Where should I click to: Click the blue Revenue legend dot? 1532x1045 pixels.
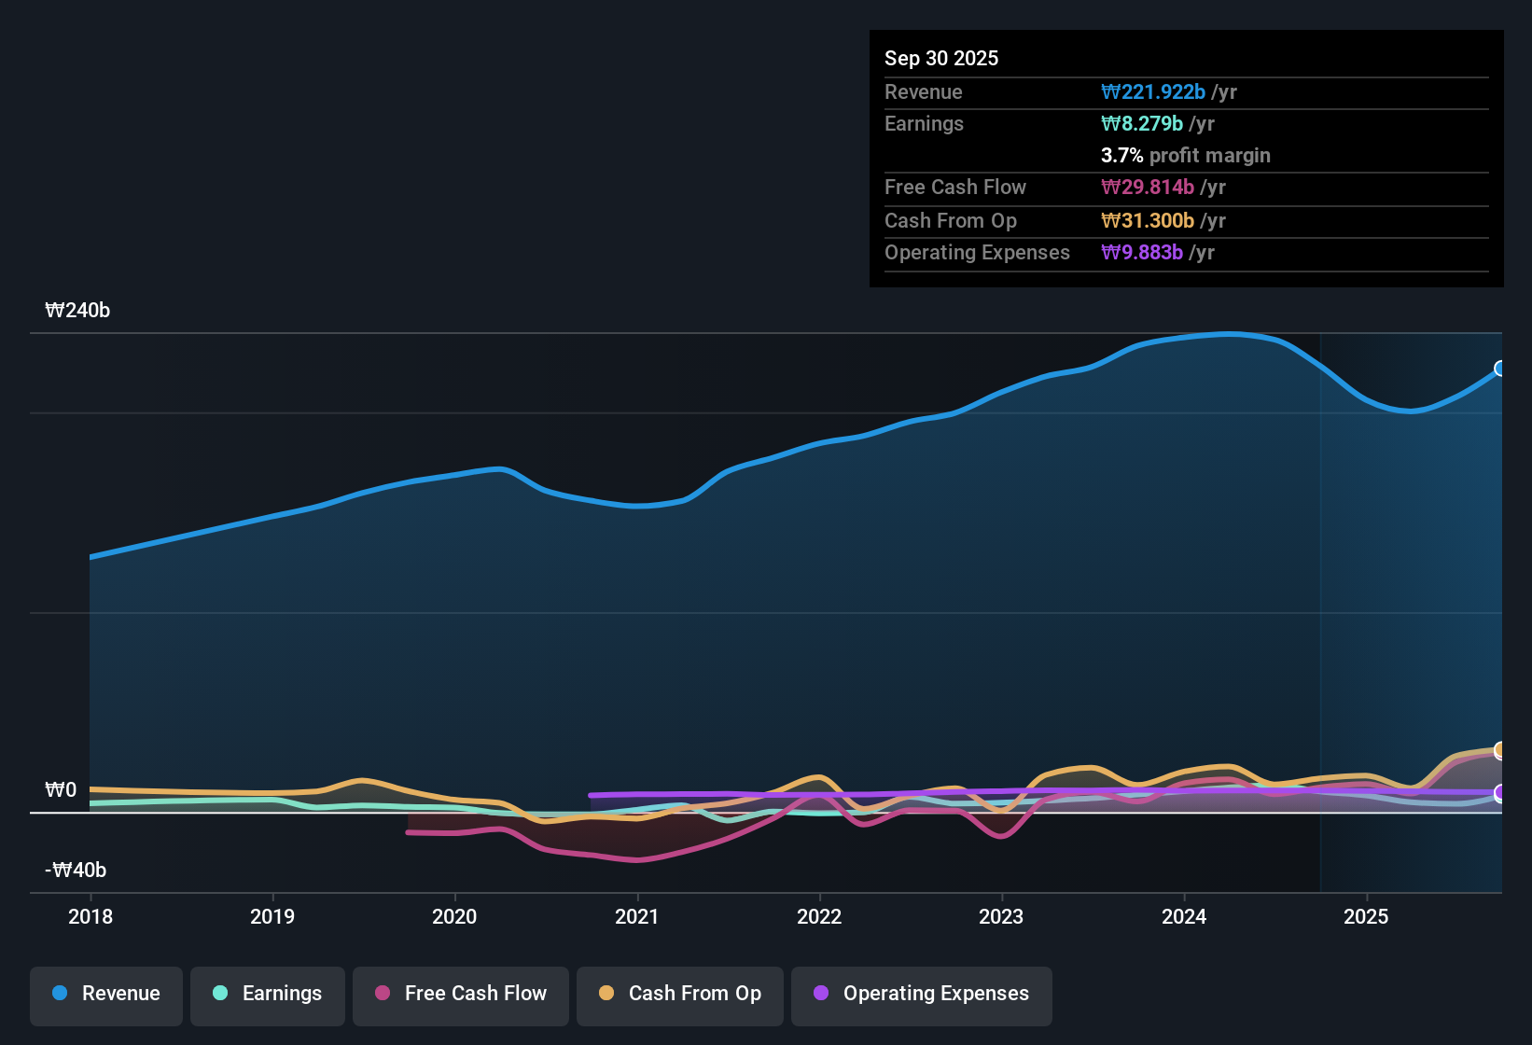point(59,994)
